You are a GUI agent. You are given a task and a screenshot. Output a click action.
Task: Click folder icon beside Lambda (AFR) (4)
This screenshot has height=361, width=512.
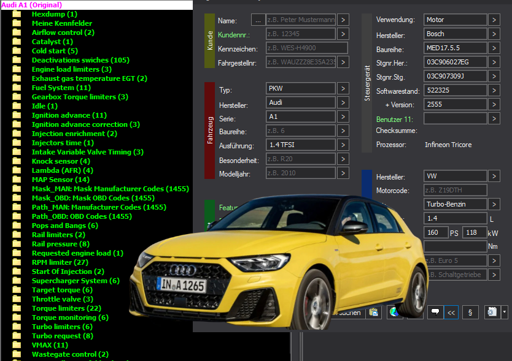pos(17,170)
